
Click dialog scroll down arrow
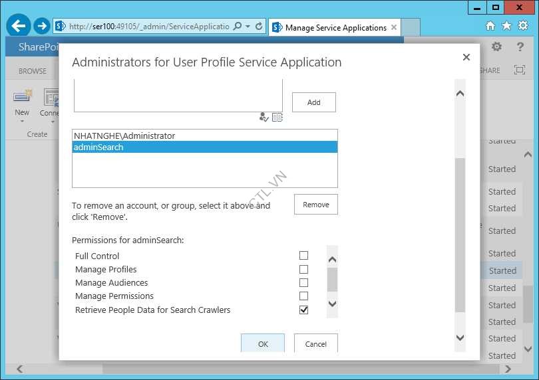(460, 337)
